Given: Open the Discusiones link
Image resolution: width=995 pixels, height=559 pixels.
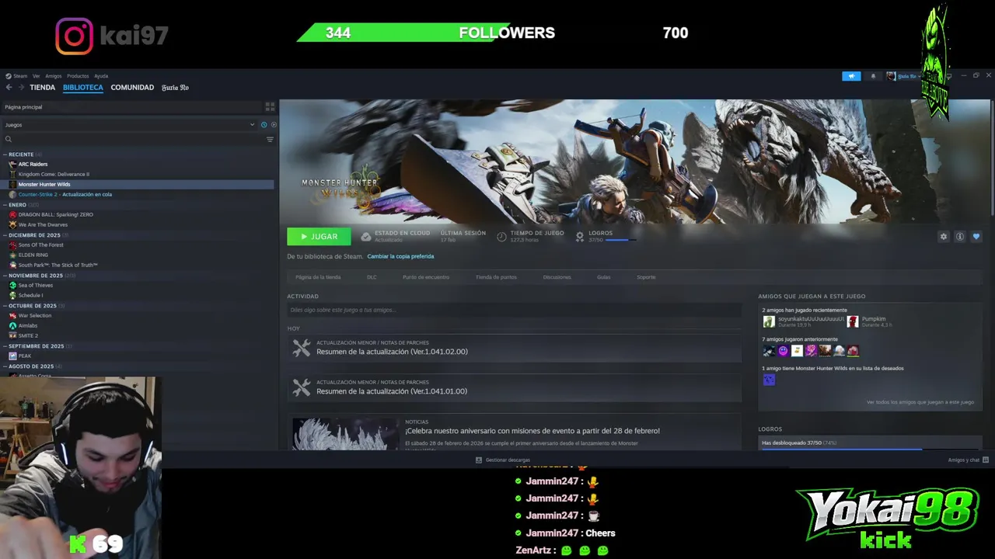Looking at the screenshot, I should click(x=557, y=277).
